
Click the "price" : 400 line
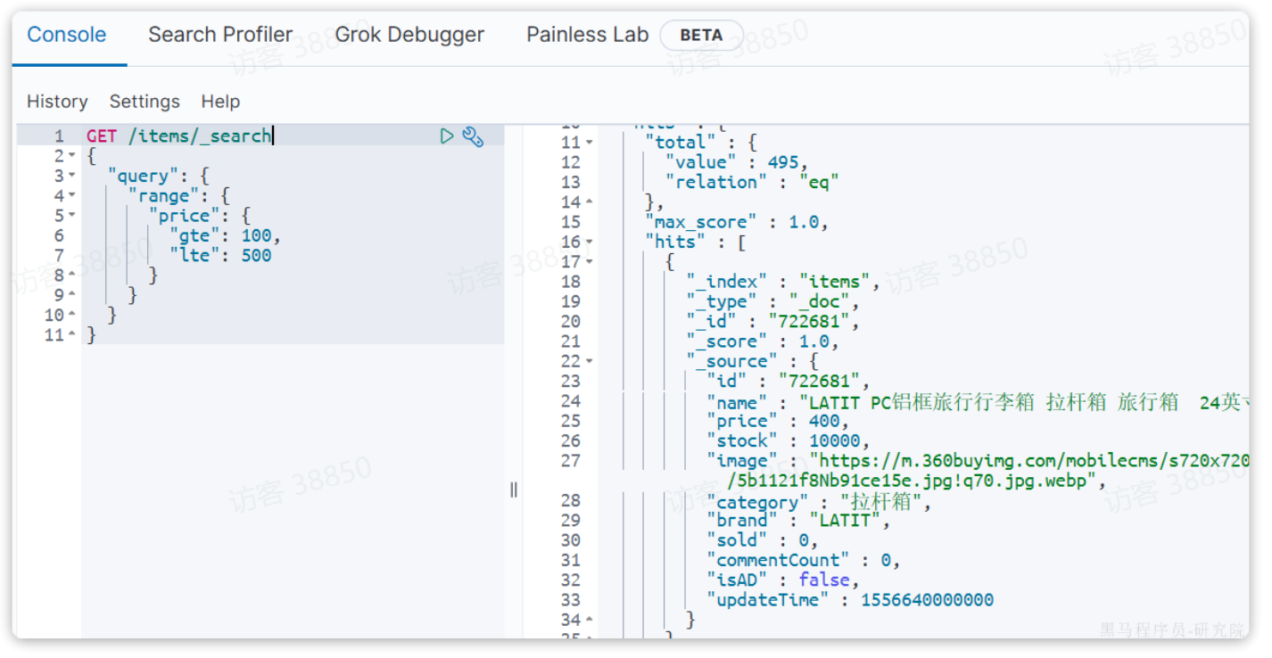click(778, 421)
